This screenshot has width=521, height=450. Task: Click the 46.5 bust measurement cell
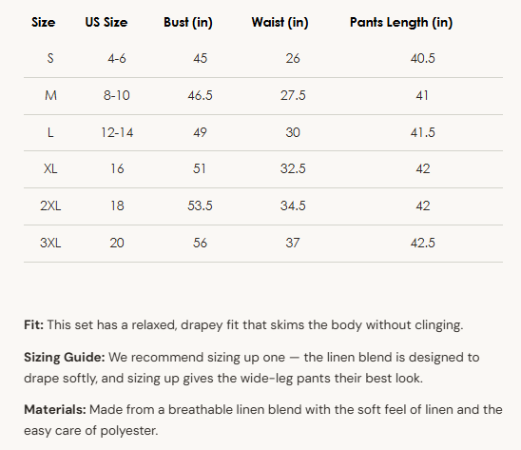[200, 96]
